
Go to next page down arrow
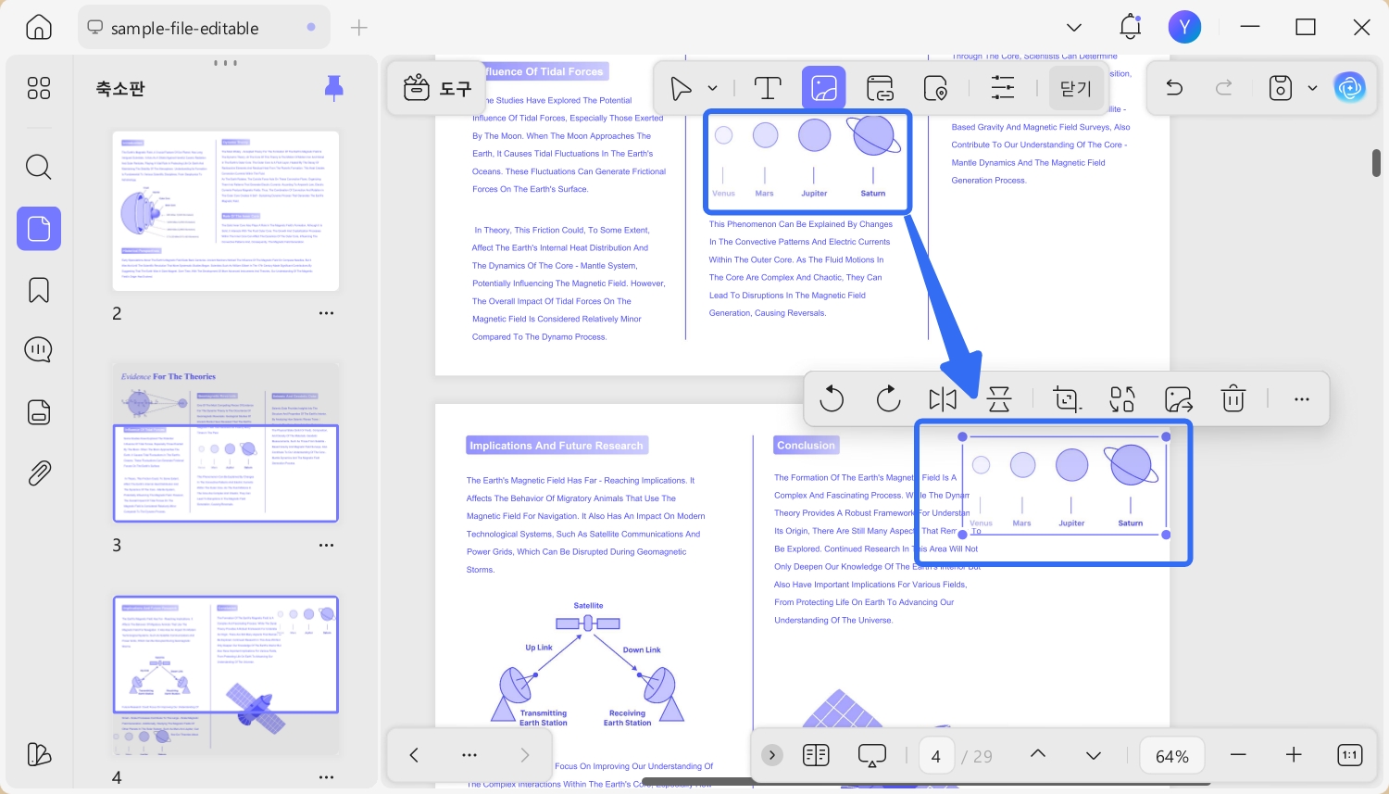1094,755
